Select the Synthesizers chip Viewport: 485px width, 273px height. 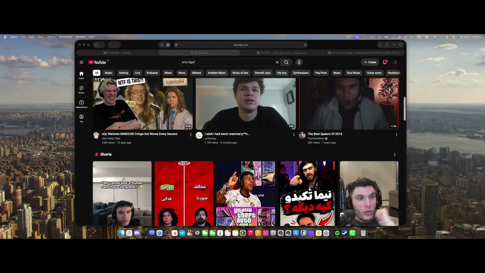click(x=301, y=73)
